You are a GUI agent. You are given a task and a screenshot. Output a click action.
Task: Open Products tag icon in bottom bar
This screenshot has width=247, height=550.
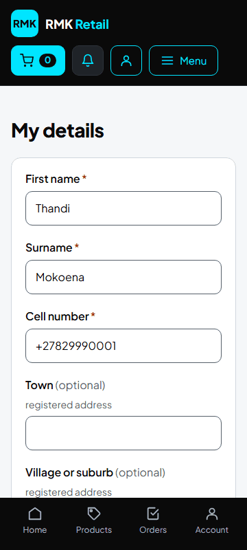coord(94,514)
